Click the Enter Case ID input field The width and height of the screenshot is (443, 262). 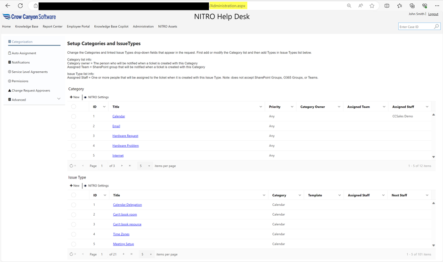[x=415, y=27]
